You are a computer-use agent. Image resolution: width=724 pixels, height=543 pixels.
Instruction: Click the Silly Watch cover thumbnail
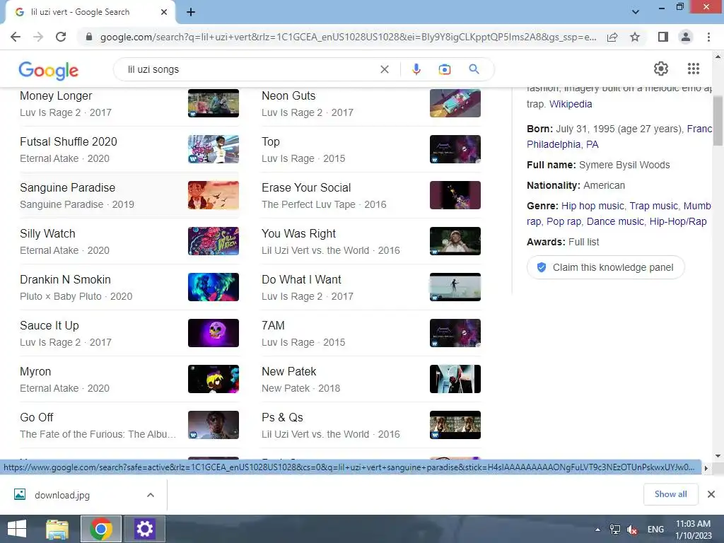click(214, 241)
